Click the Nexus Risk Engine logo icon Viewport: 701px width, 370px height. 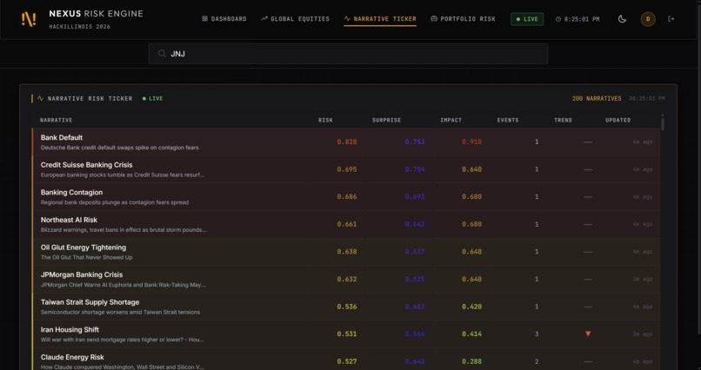[x=29, y=19]
